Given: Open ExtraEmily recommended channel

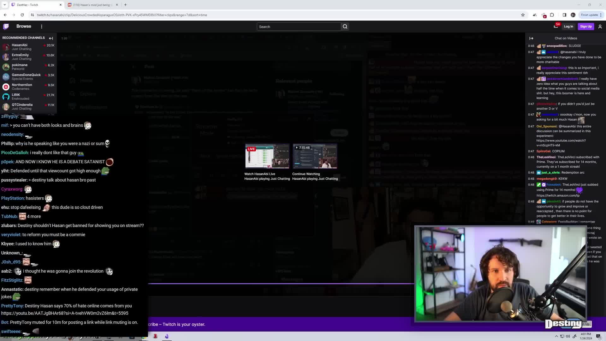Looking at the screenshot, I should tap(28, 57).
